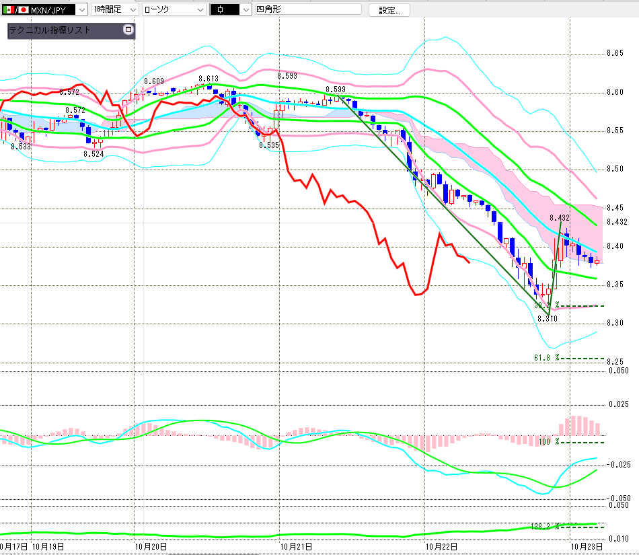639x555 pixels.
Task: Click the 0.010 indicator axis label
Action: [619, 539]
